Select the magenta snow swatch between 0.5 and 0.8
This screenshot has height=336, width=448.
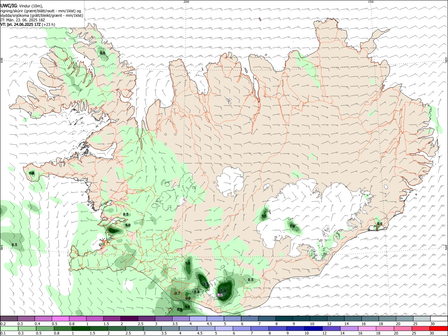pos(61,319)
